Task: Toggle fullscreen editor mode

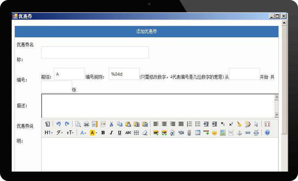Action: (x=267, y=124)
